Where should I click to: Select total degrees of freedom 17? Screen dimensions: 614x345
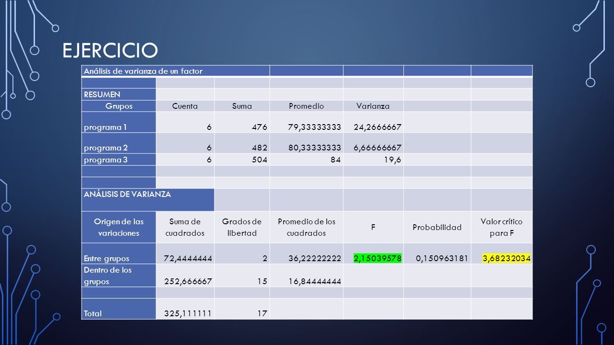click(262, 313)
